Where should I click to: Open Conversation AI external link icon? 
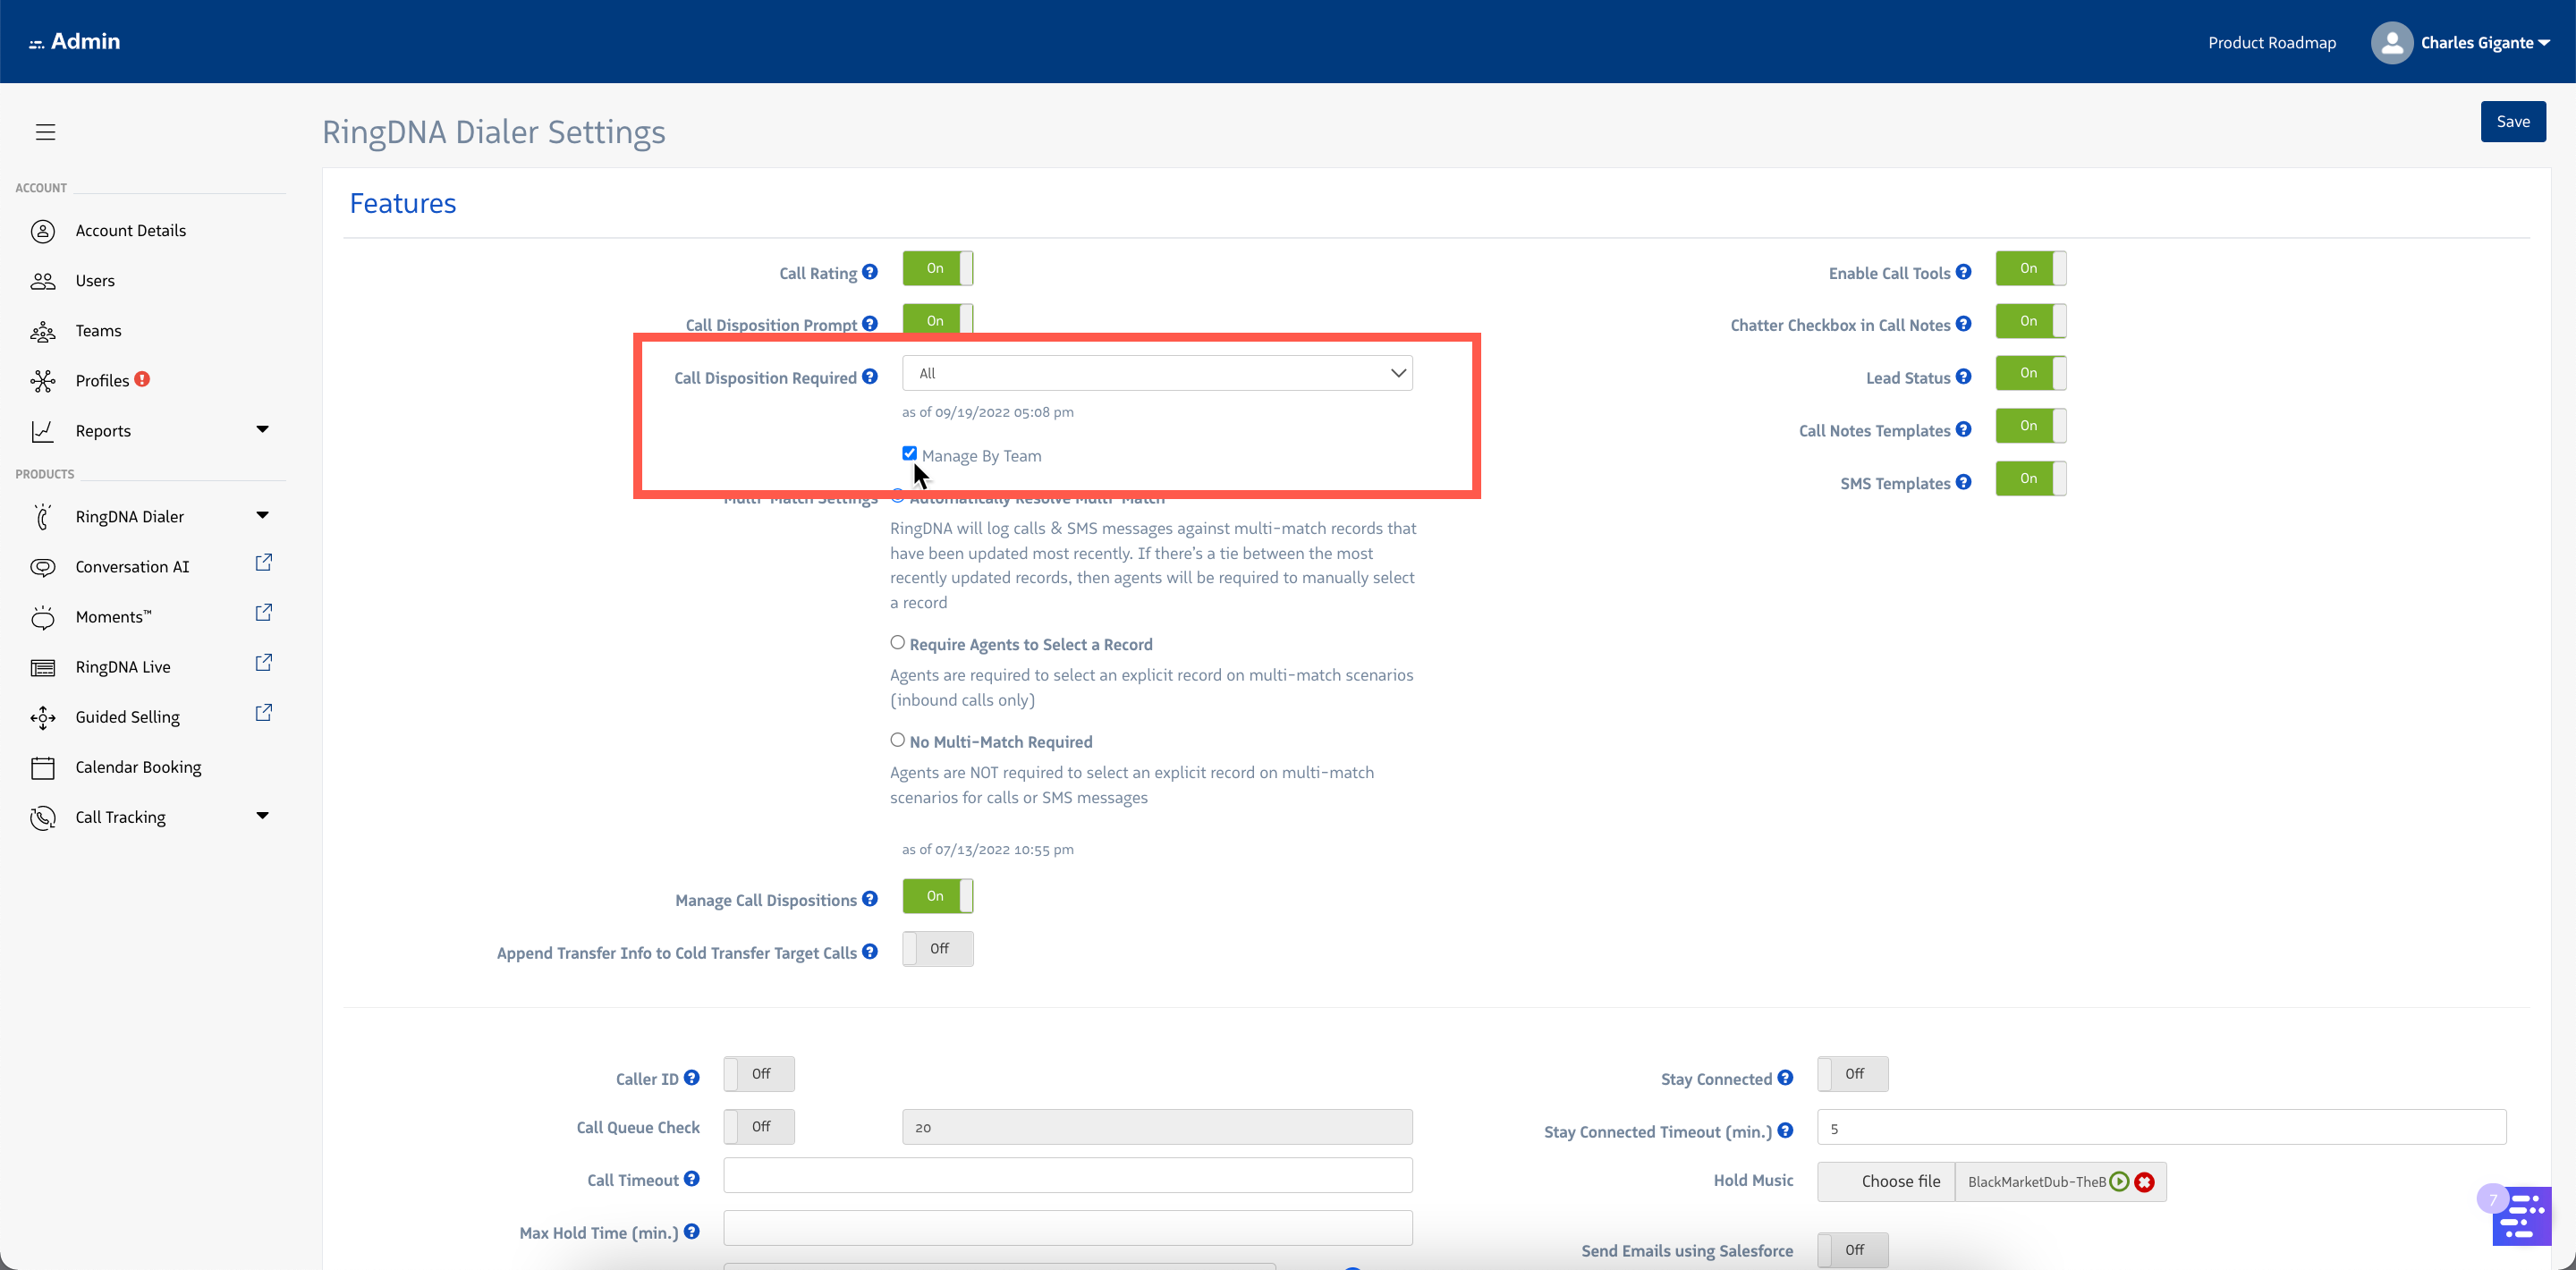pyautogui.click(x=263, y=563)
